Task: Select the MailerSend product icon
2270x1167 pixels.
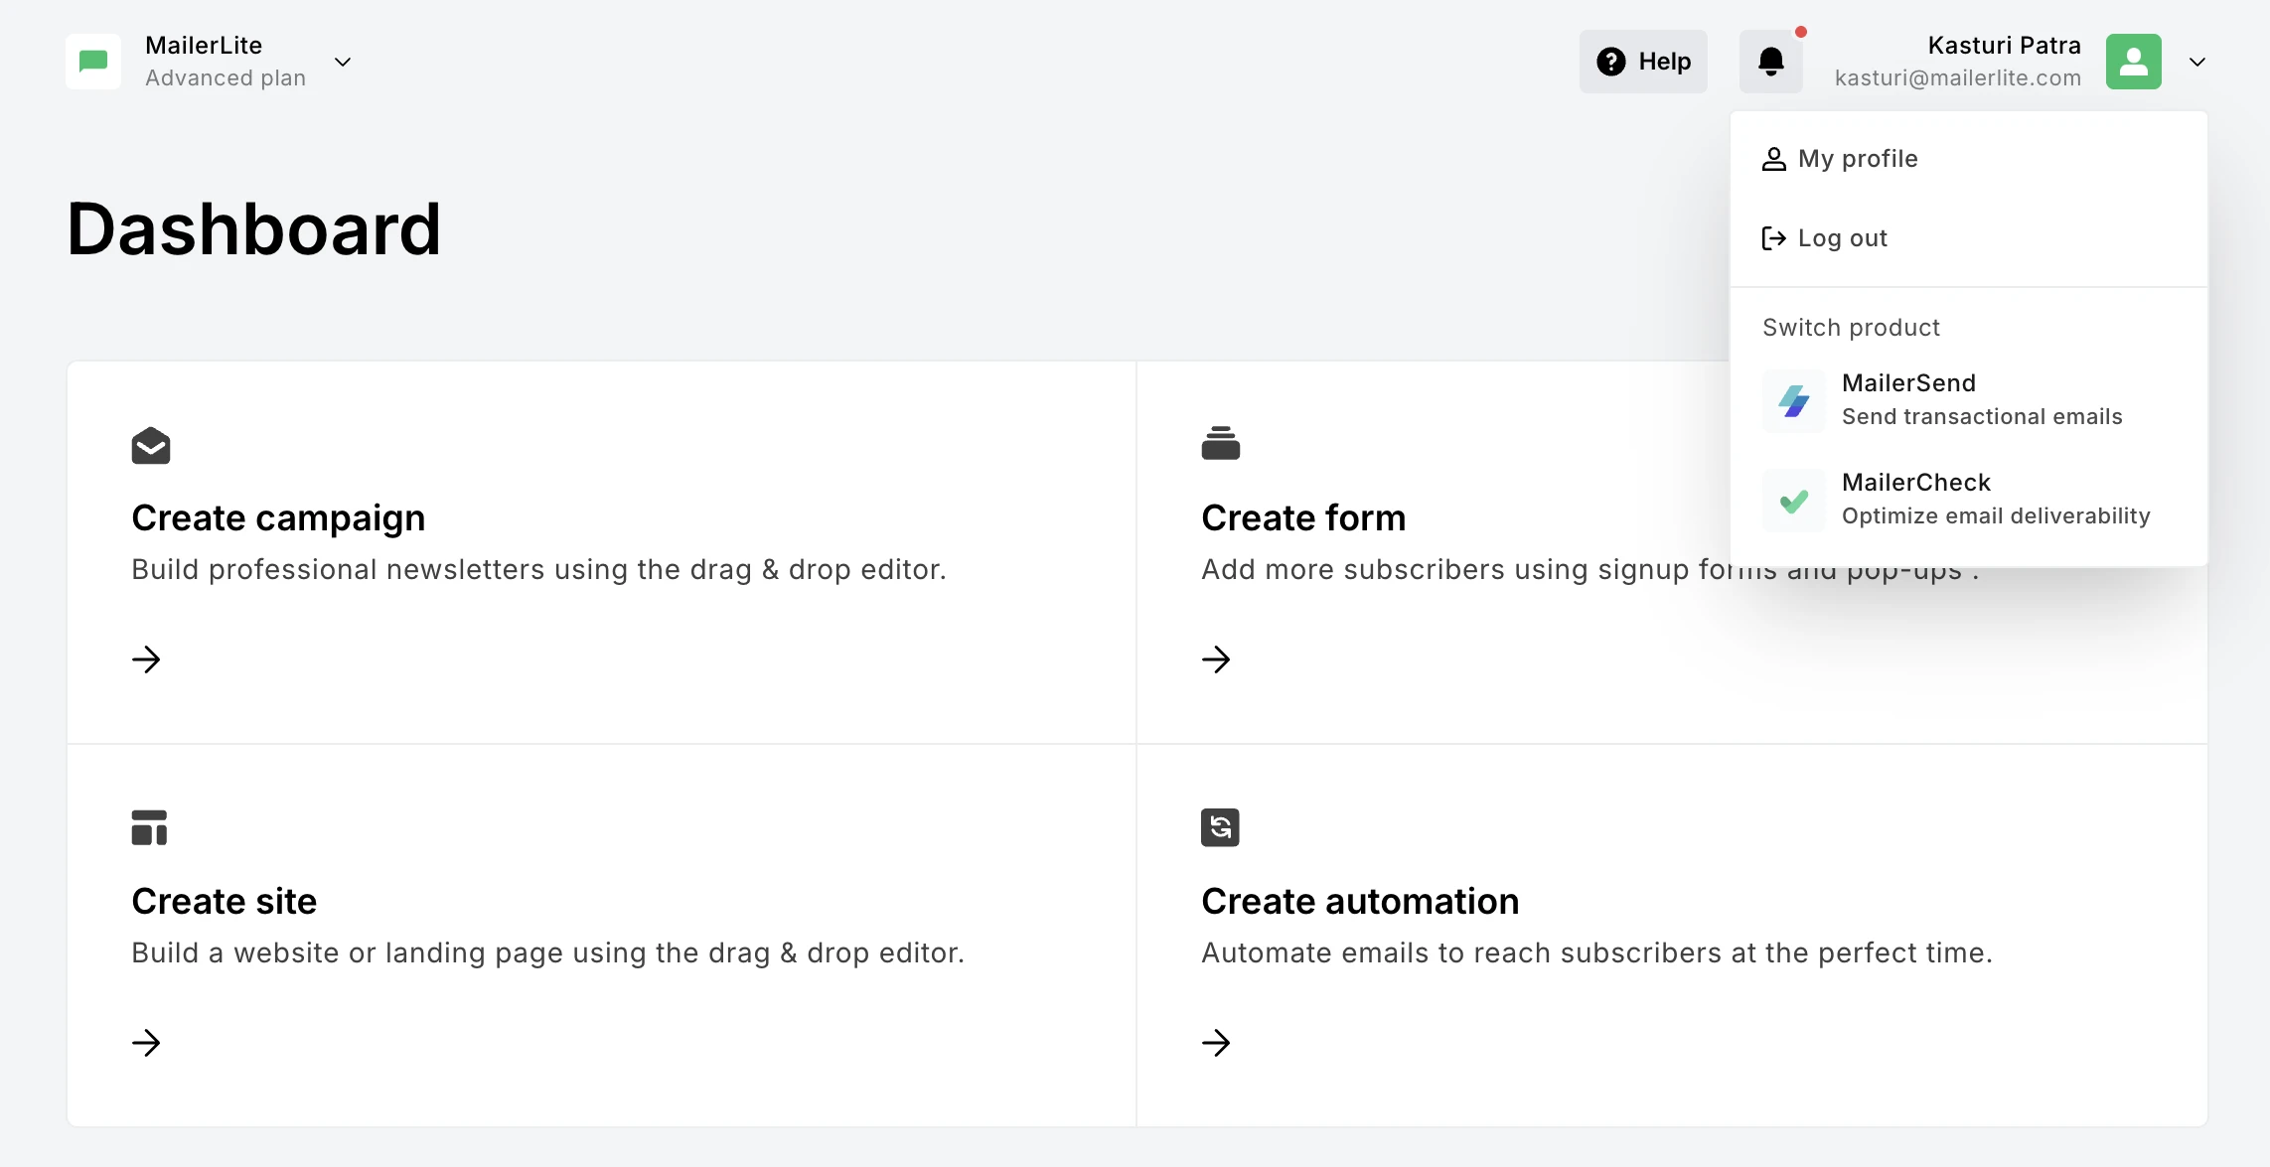Action: point(1793,400)
